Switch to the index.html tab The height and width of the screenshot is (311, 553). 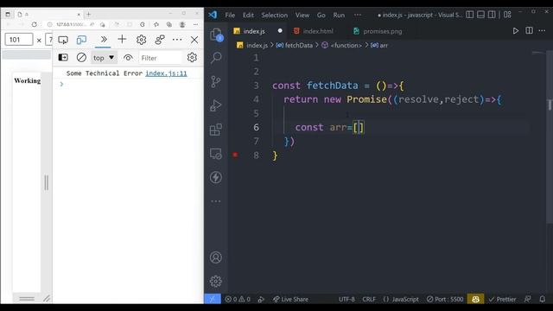(318, 31)
